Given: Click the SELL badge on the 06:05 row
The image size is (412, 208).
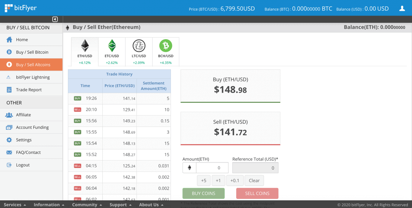Looking at the screenshot, I should pyautogui.click(x=77, y=177).
